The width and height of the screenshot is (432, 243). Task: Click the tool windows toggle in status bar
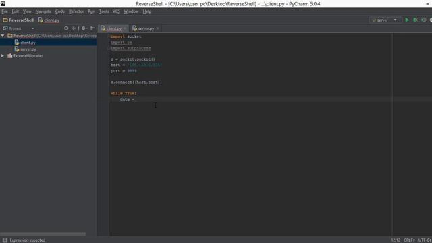(5, 240)
